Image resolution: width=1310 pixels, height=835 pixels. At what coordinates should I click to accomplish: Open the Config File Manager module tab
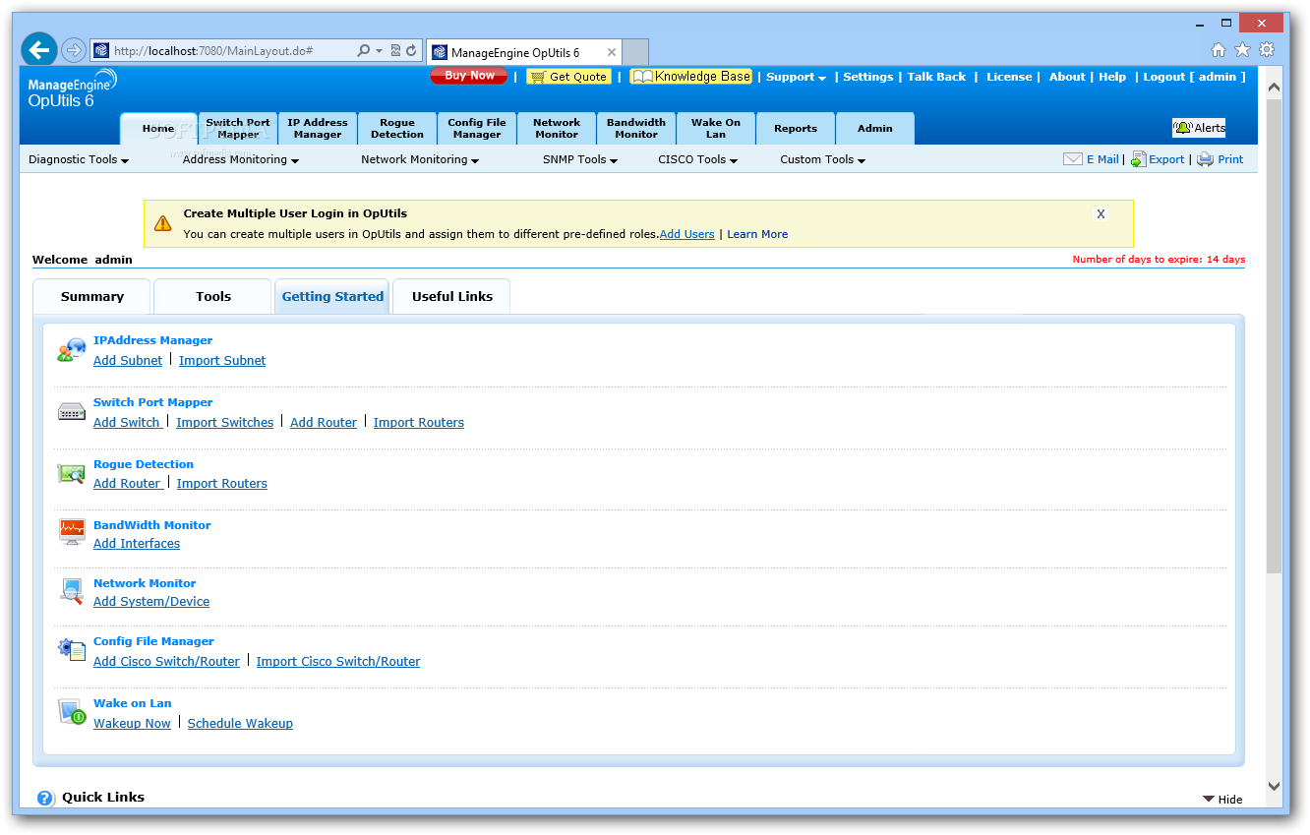click(477, 129)
